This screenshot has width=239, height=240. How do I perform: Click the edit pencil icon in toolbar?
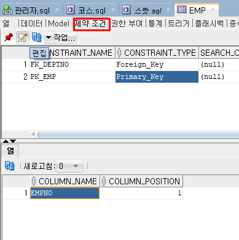pos(23,37)
